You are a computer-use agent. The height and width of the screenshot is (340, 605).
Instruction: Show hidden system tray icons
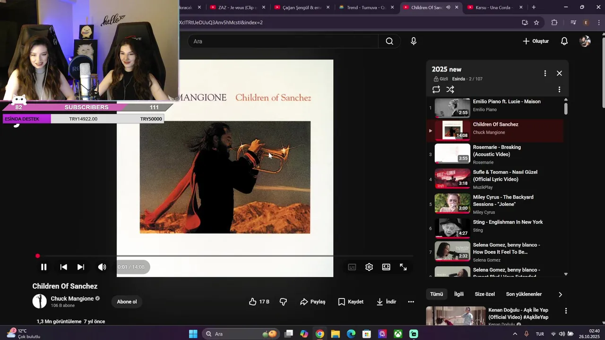pos(515,334)
